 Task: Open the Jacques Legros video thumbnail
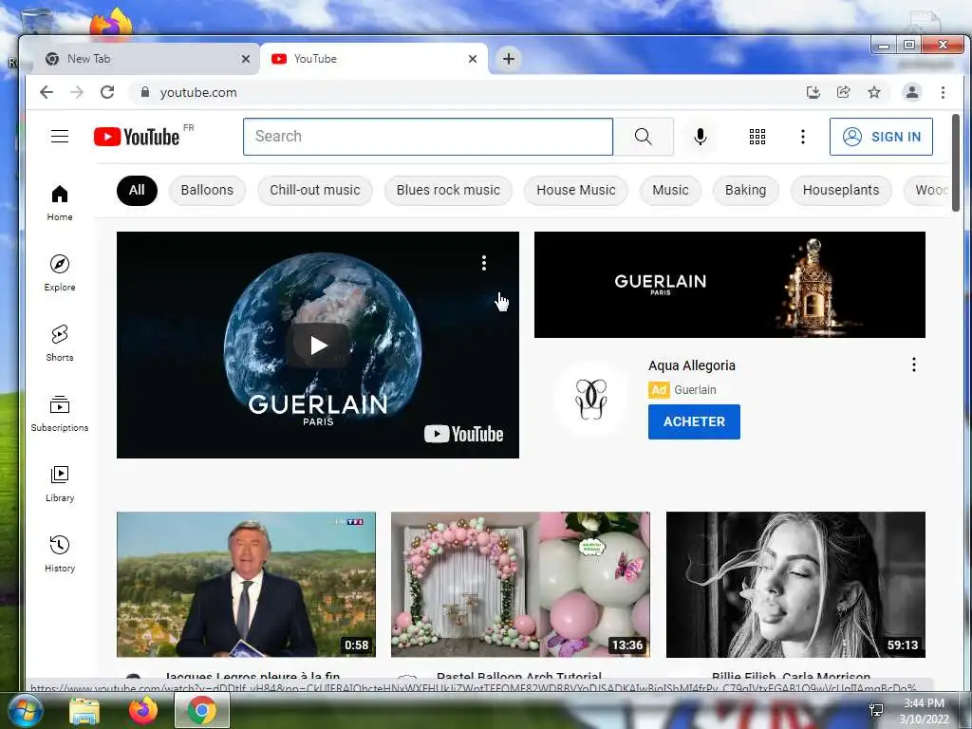pos(246,584)
